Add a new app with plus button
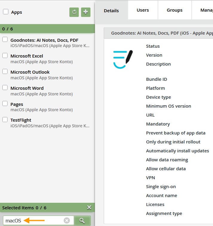This screenshot has height=226, width=213. 86,12
